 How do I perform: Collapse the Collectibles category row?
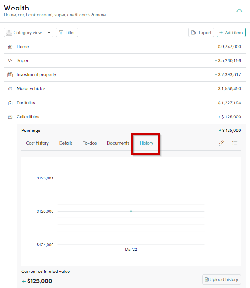coord(125,117)
